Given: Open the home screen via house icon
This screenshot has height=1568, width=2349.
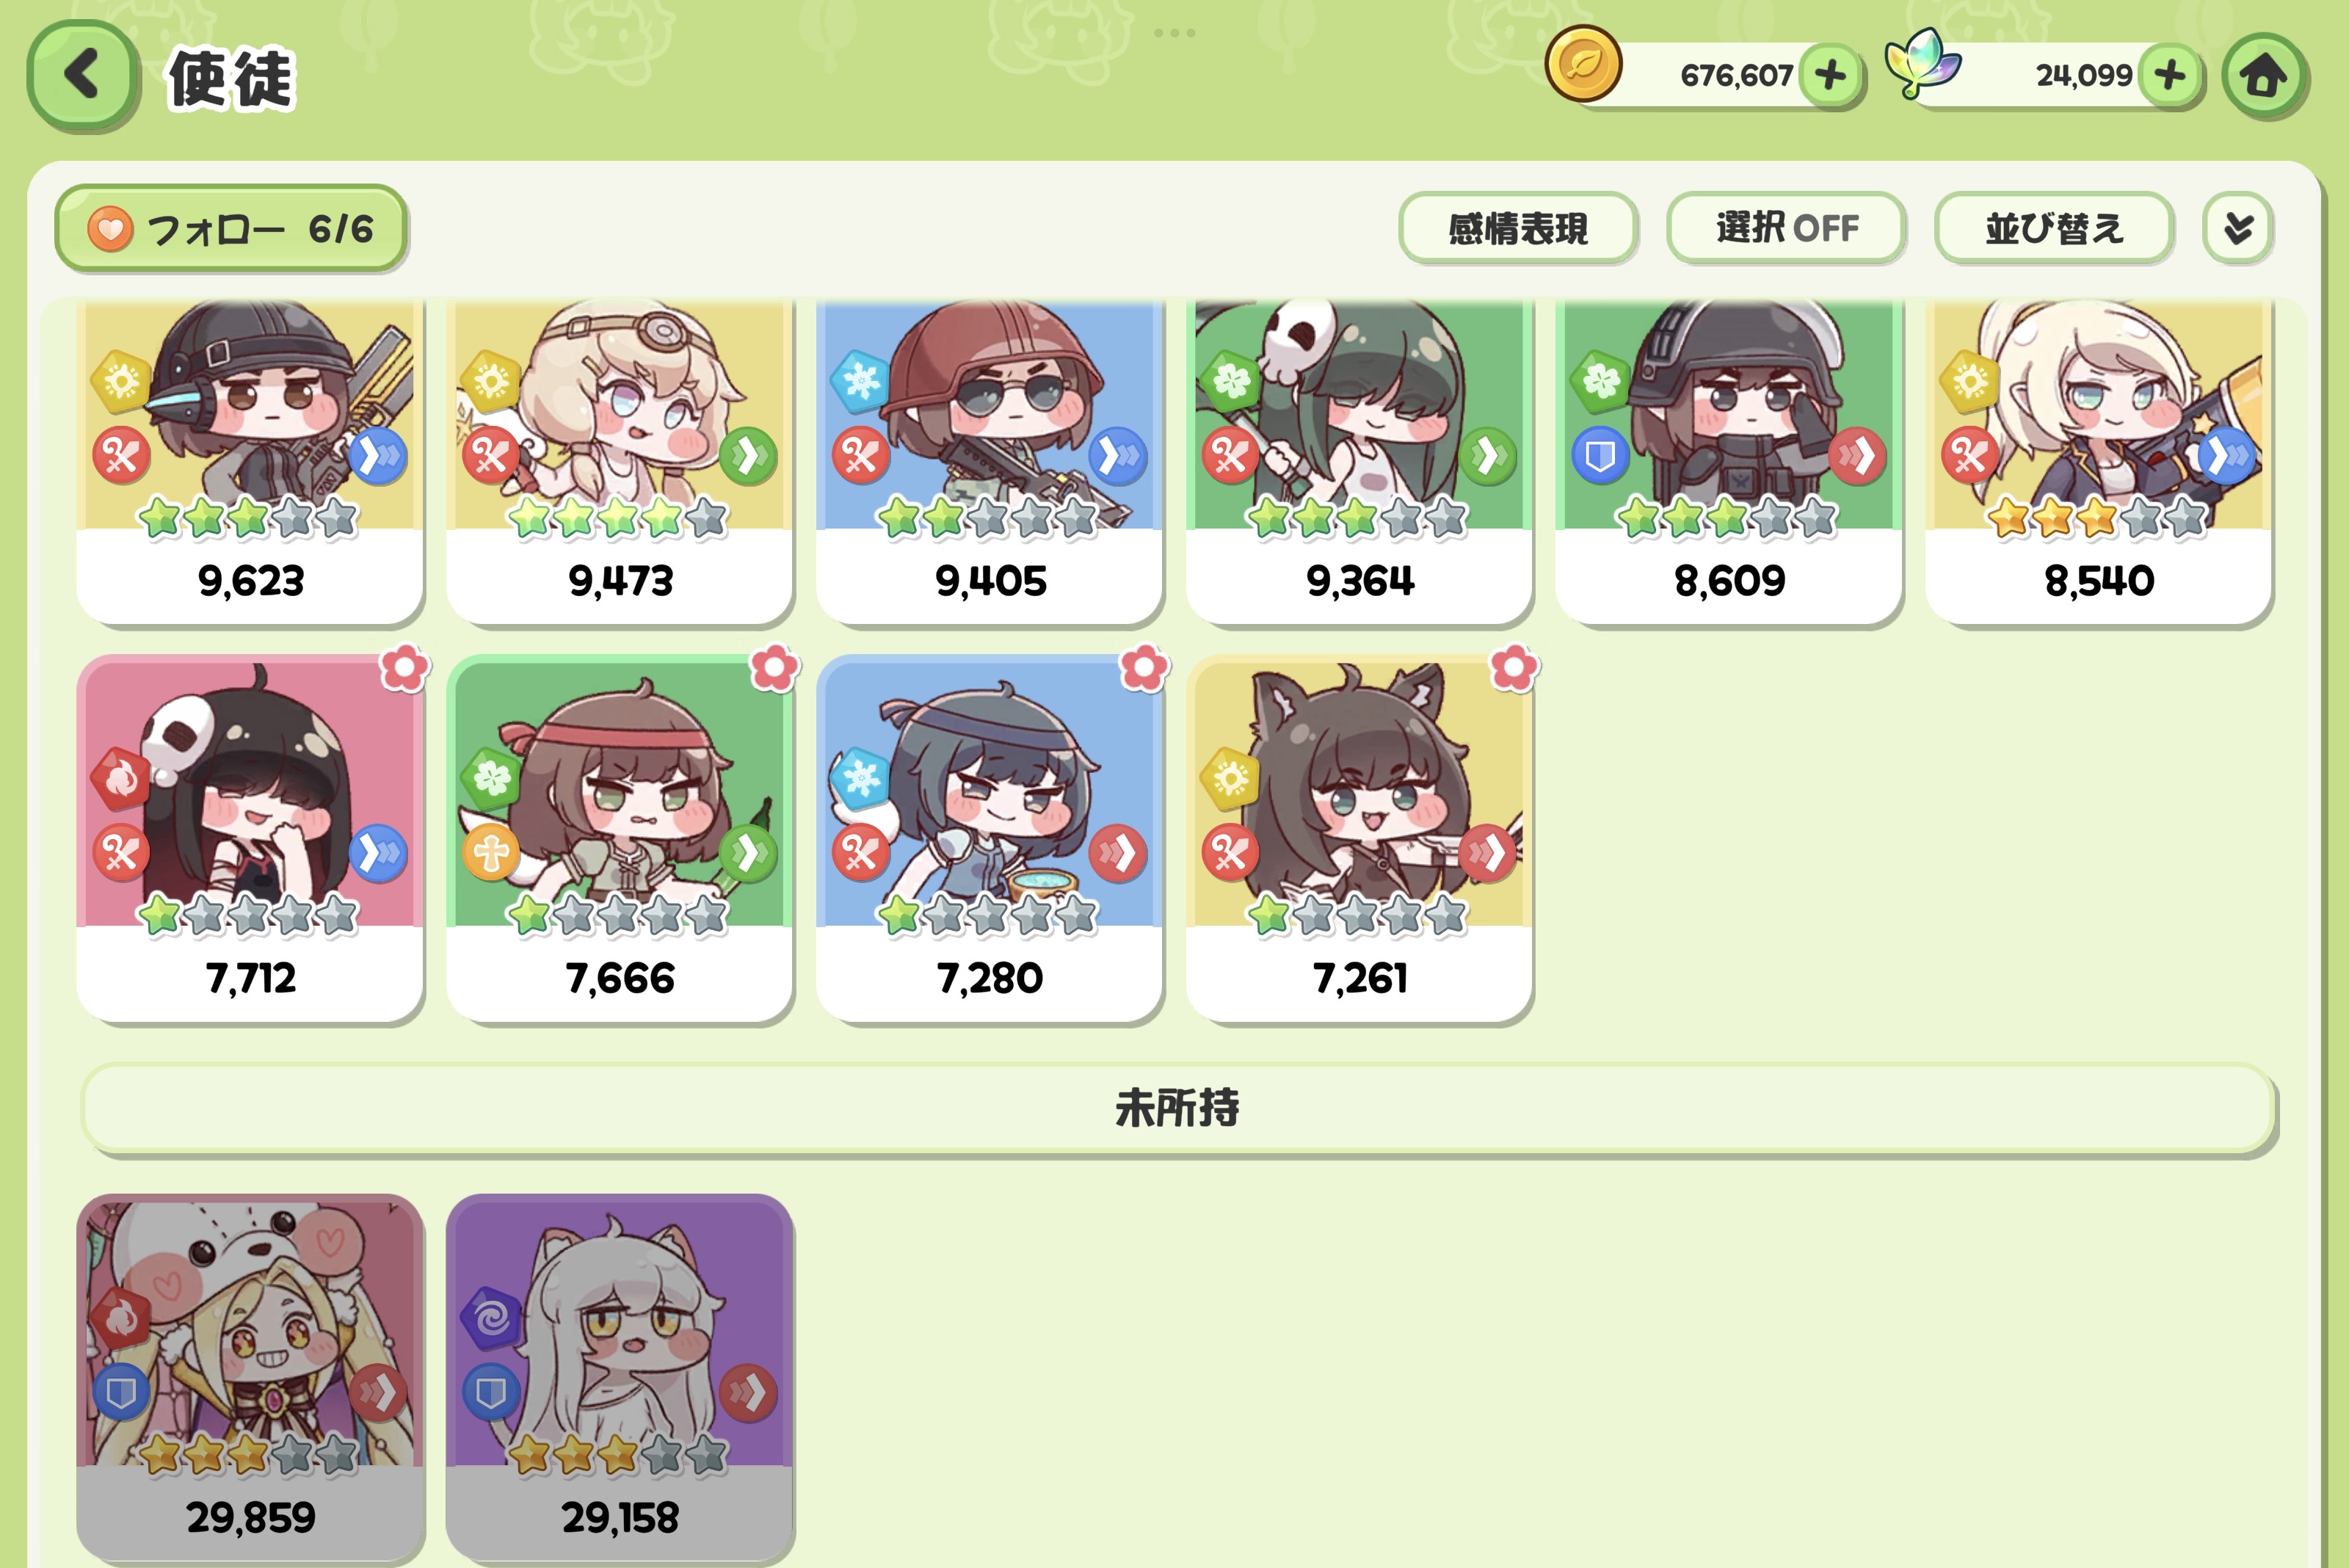Looking at the screenshot, I should [x=2264, y=76].
